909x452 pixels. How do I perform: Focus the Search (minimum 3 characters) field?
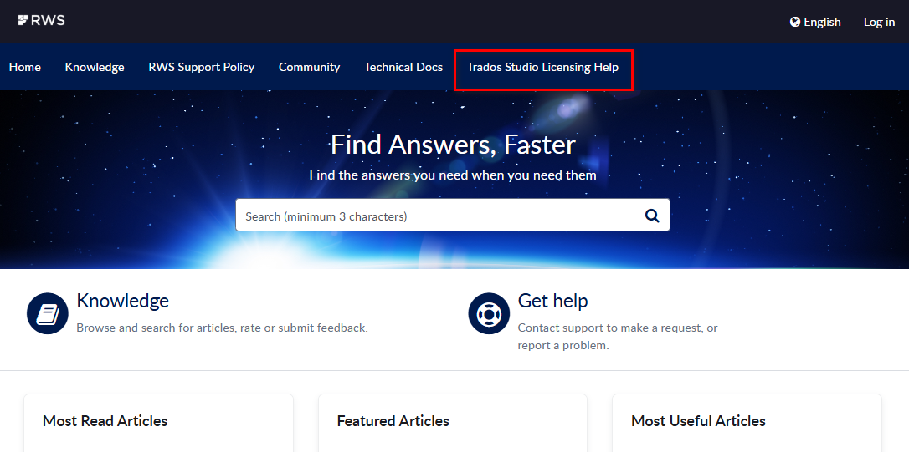click(434, 216)
